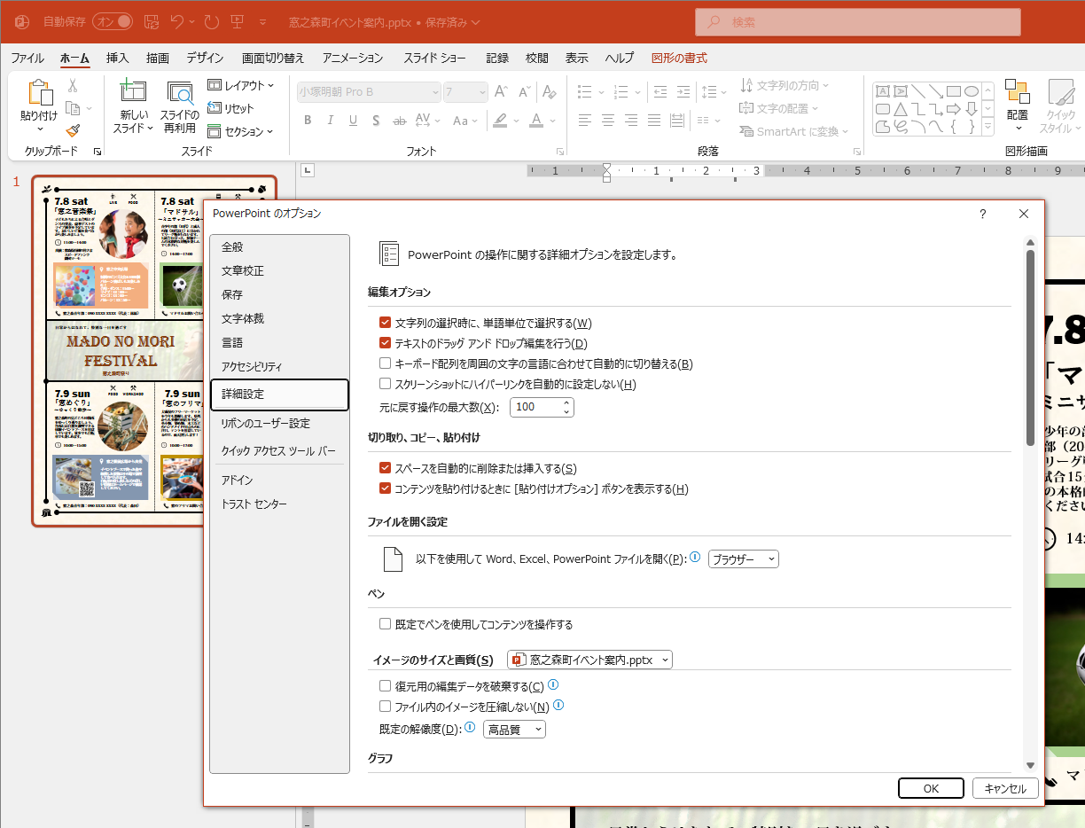Confirm settings with the OK button
Screen dimensions: 1085x828
931,788
